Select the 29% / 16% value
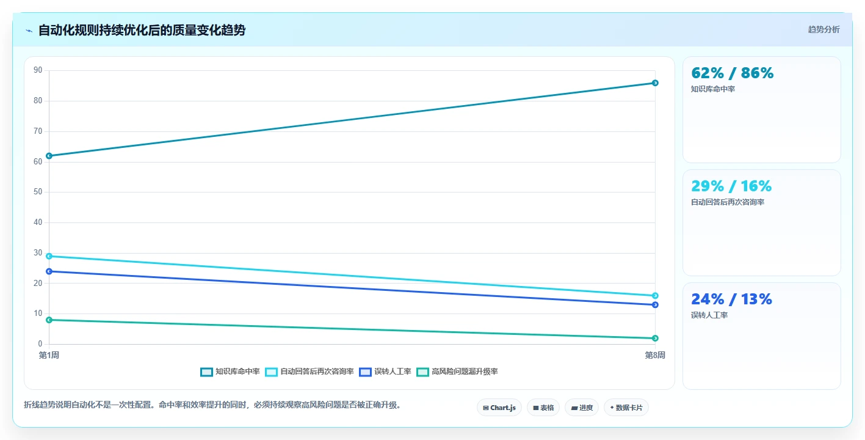The image size is (865, 440). (x=731, y=186)
